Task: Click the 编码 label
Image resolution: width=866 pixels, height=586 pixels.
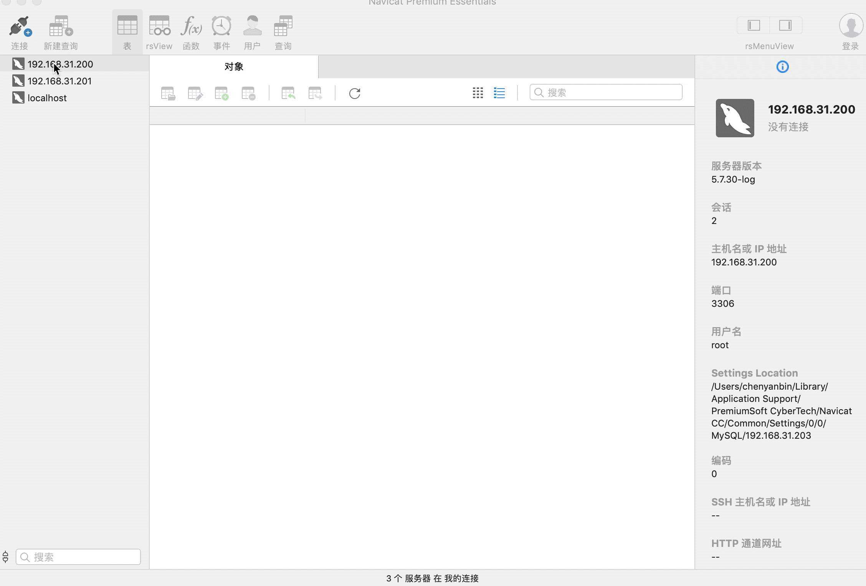Action: pos(721,461)
